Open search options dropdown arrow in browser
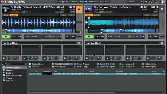This screenshot has height=94, width=167. click(x=5, y=64)
